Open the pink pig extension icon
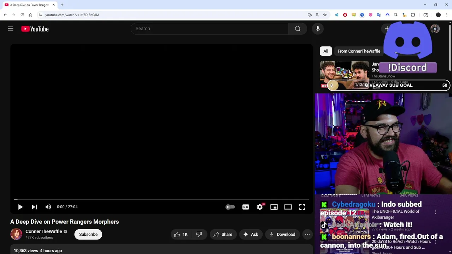Screen dimensions: 452x254 pos(370,15)
